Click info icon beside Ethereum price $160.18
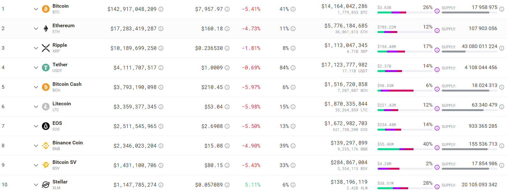This screenshot has height=194, width=507. click(x=227, y=29)
